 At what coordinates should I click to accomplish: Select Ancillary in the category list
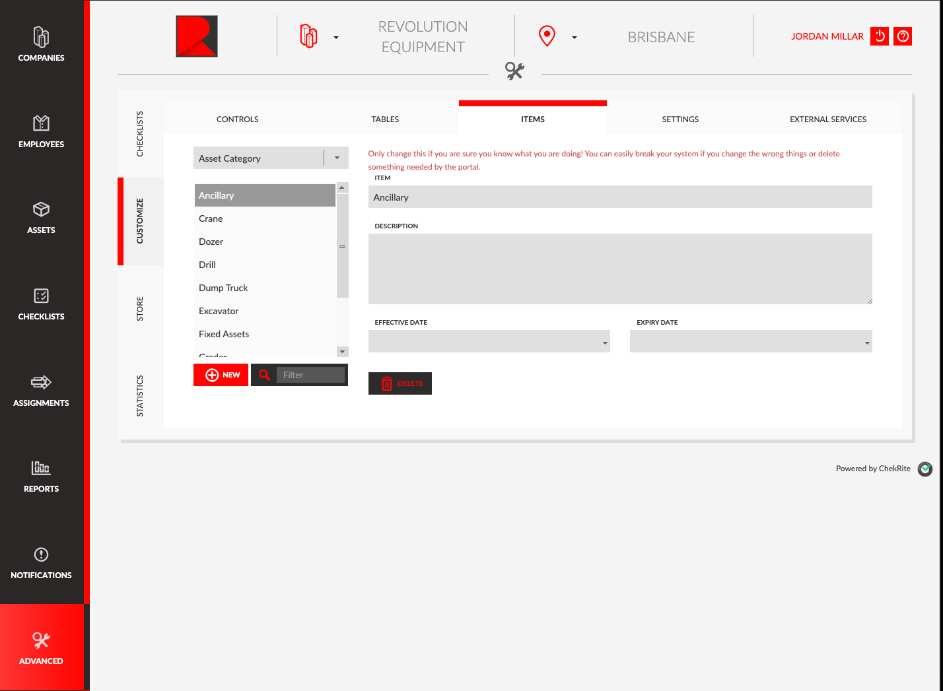click(x=265, y=195)
